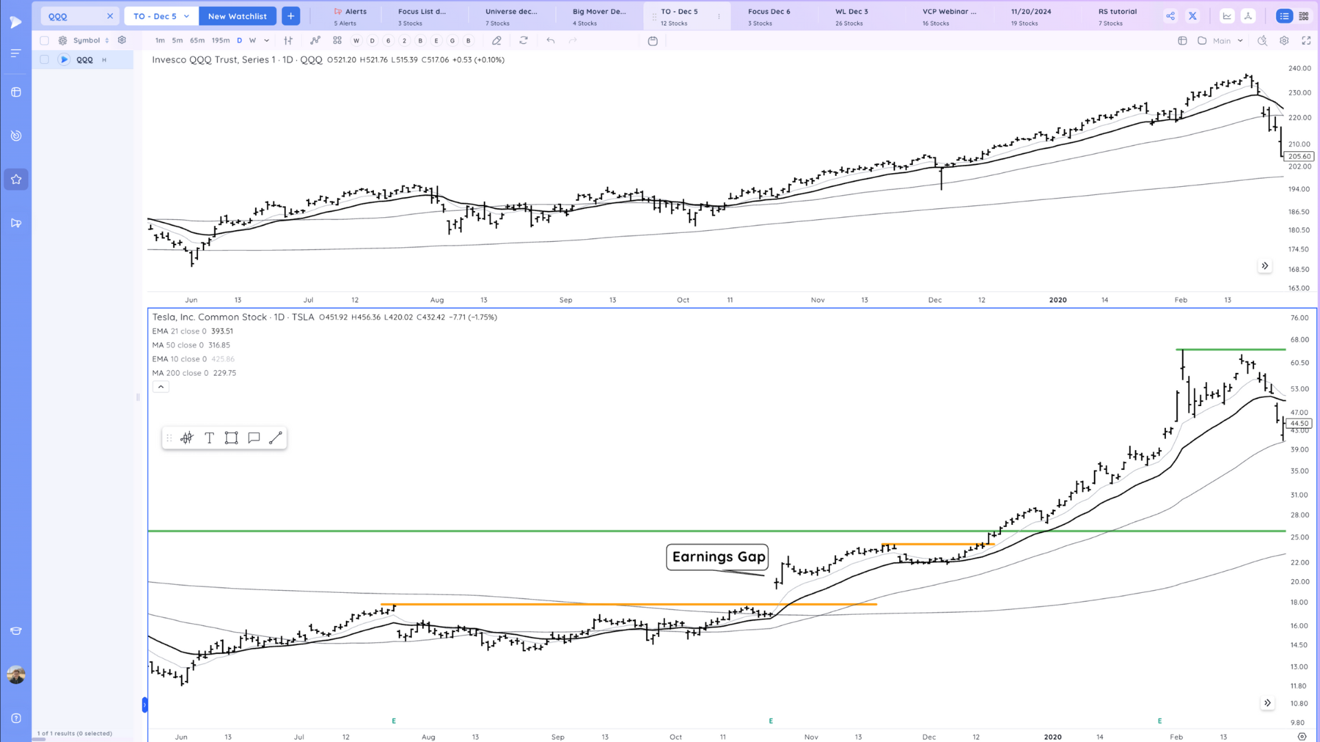Click the New Watchlist button
The image size is (1320, 742).
pyautogui.click(x=237, y=16)
